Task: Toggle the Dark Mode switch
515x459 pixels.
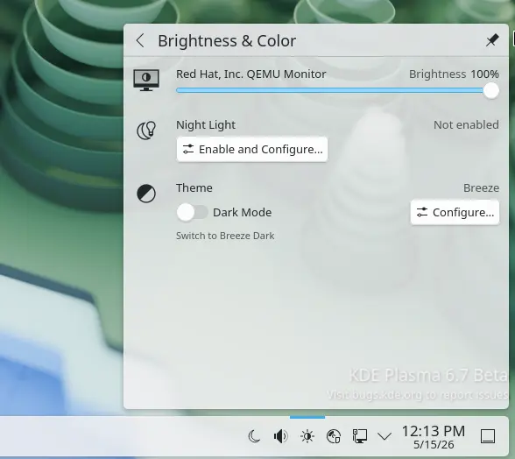Action: tap(192, 213)
